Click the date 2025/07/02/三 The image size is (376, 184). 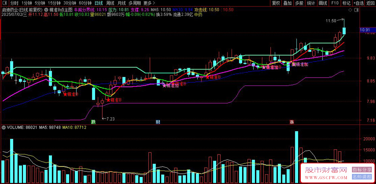pyautogui.click(x=14, y=15)
